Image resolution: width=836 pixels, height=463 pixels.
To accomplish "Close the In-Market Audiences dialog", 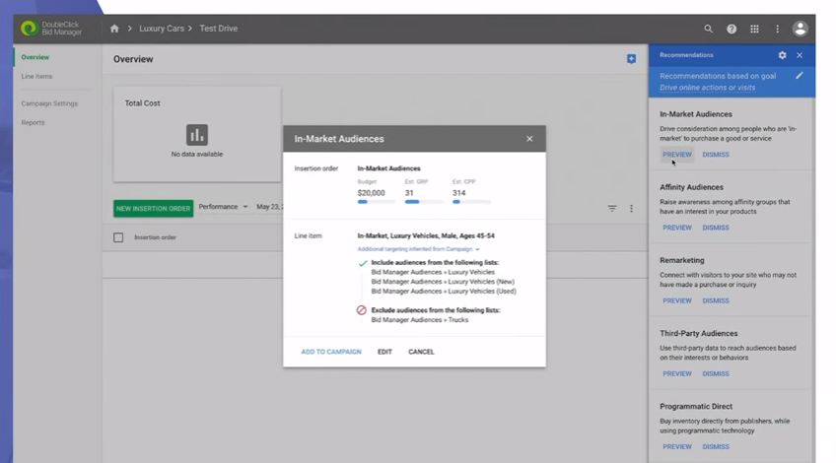I will (x=529, y=139).
